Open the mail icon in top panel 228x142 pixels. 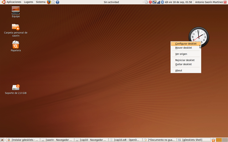[53, 2]
